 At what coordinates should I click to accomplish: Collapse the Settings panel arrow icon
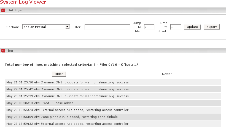tap(3, 10)
